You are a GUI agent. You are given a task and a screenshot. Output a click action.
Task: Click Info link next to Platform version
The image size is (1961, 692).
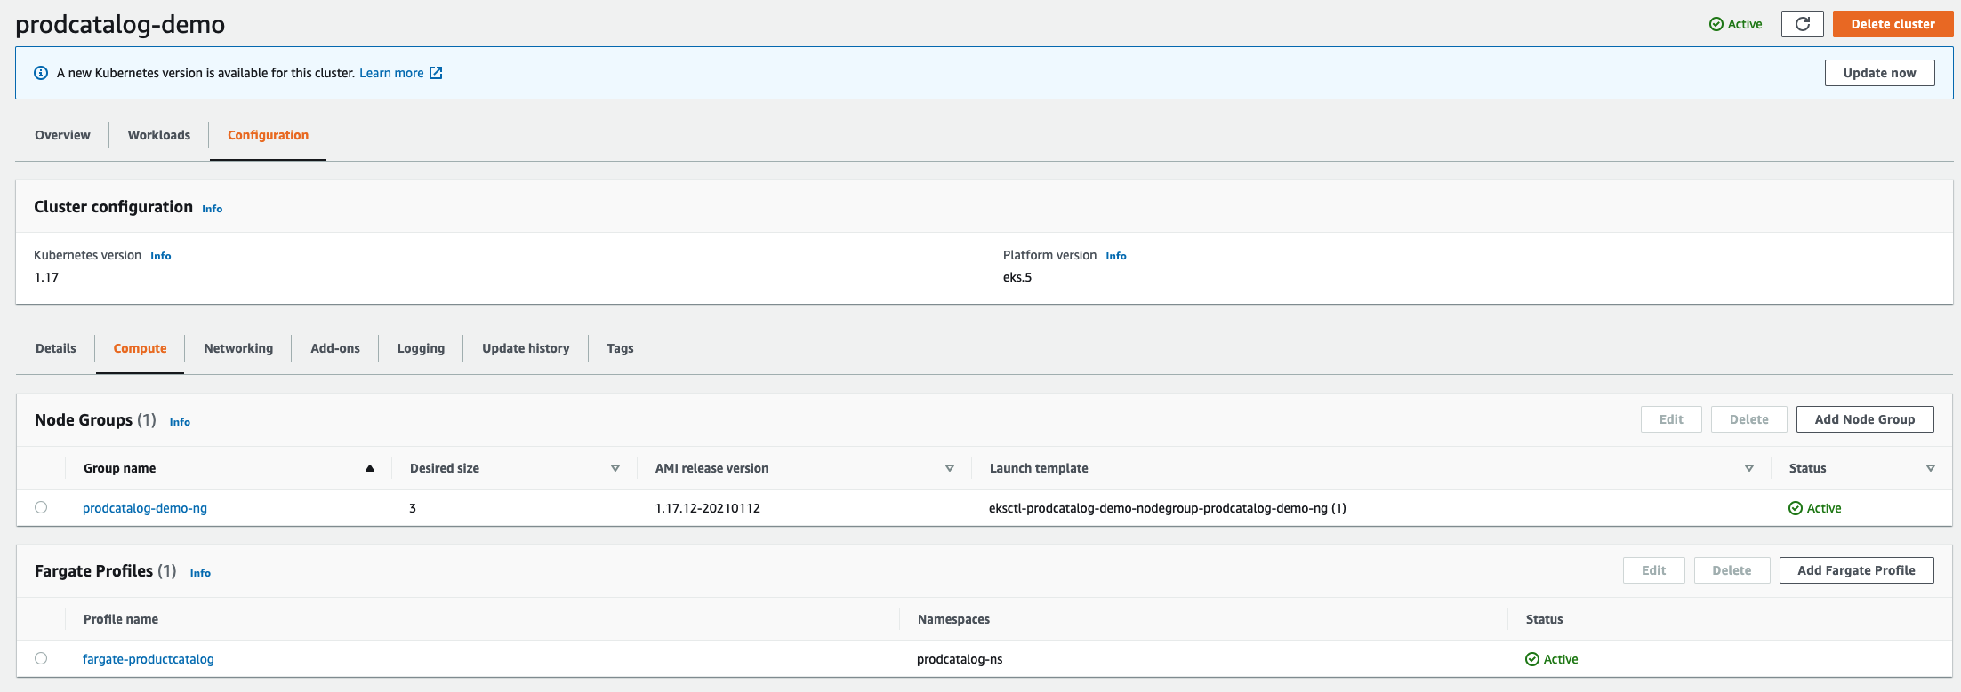(1115, 256)
